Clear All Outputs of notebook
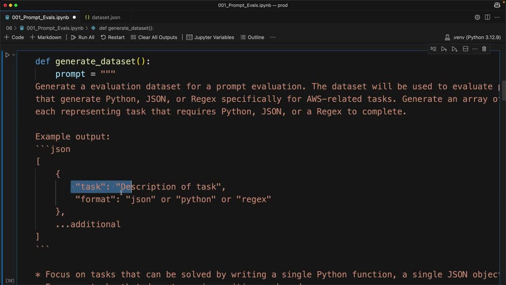 [x=154, y=37]
